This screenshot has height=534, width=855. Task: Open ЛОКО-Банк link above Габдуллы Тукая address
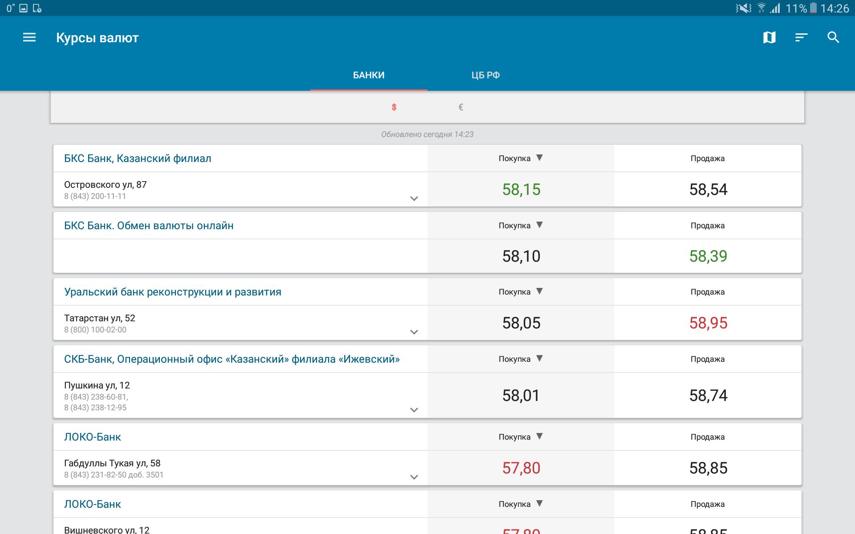93,437
